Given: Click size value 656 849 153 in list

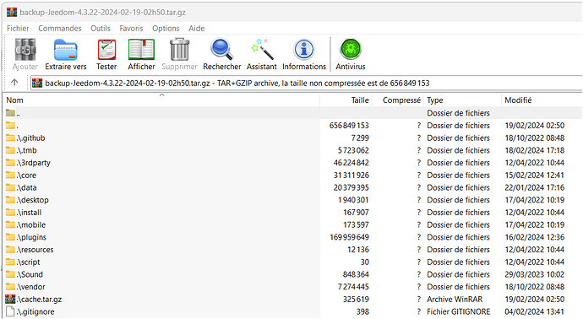Looking at the screenshot, I should pyautogui.click(x=349, y=126).
